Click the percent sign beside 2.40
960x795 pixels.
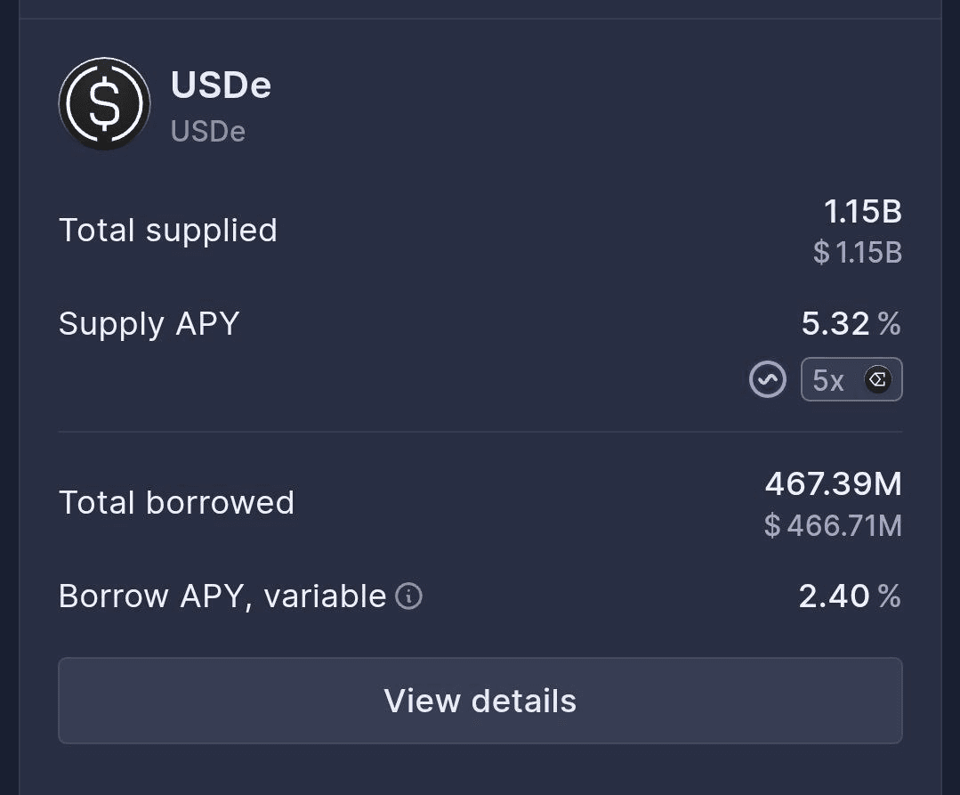(889, 596)
